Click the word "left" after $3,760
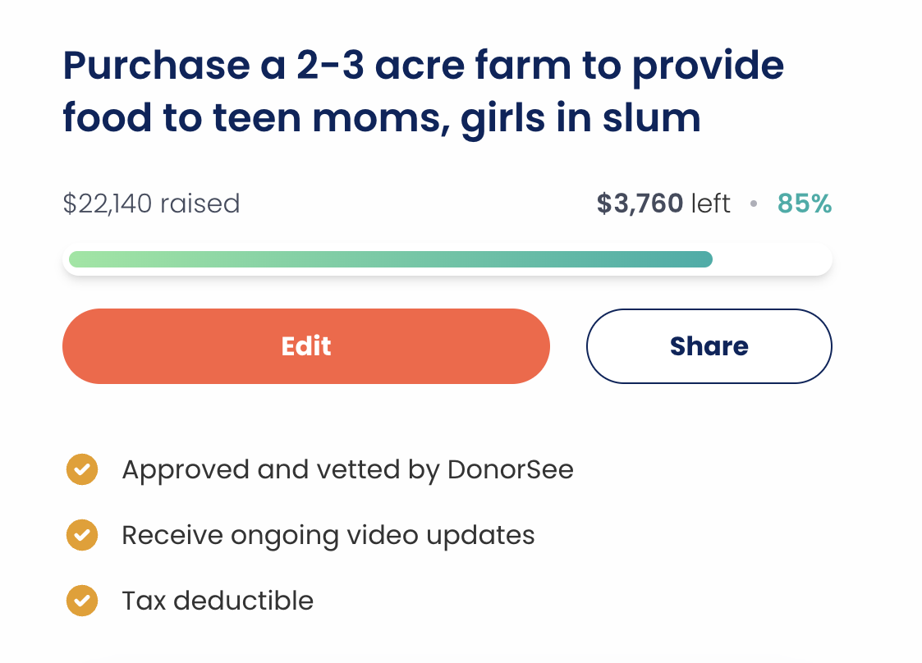 pyautogui.click(x=710, y=203)
